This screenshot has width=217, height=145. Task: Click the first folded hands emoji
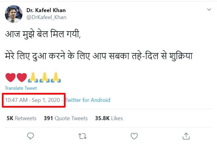(33, 77)
